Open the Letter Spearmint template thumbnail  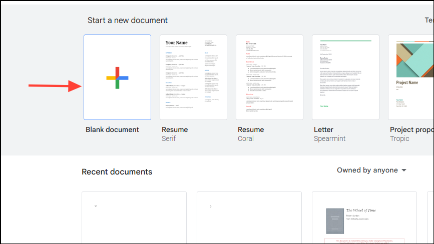pos(346,77)
